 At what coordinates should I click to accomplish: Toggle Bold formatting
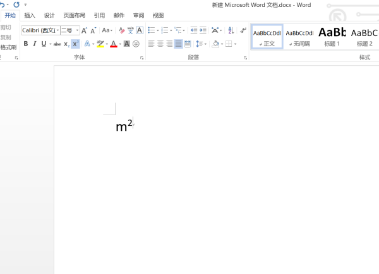26,44
